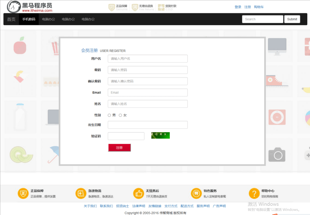The width and height of the screenshot is (310, 215).
Task: Click the captcha image to refresh it
Action: click(x=160, y=135)
